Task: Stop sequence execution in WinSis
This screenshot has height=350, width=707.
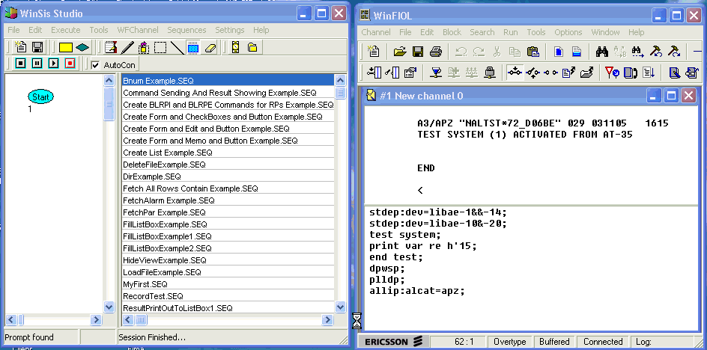Action: click(x=21, y=64)
